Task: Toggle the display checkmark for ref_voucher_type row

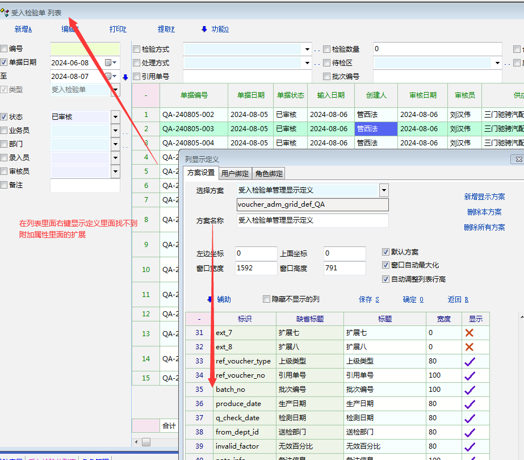Action: [x=469, y=361]
